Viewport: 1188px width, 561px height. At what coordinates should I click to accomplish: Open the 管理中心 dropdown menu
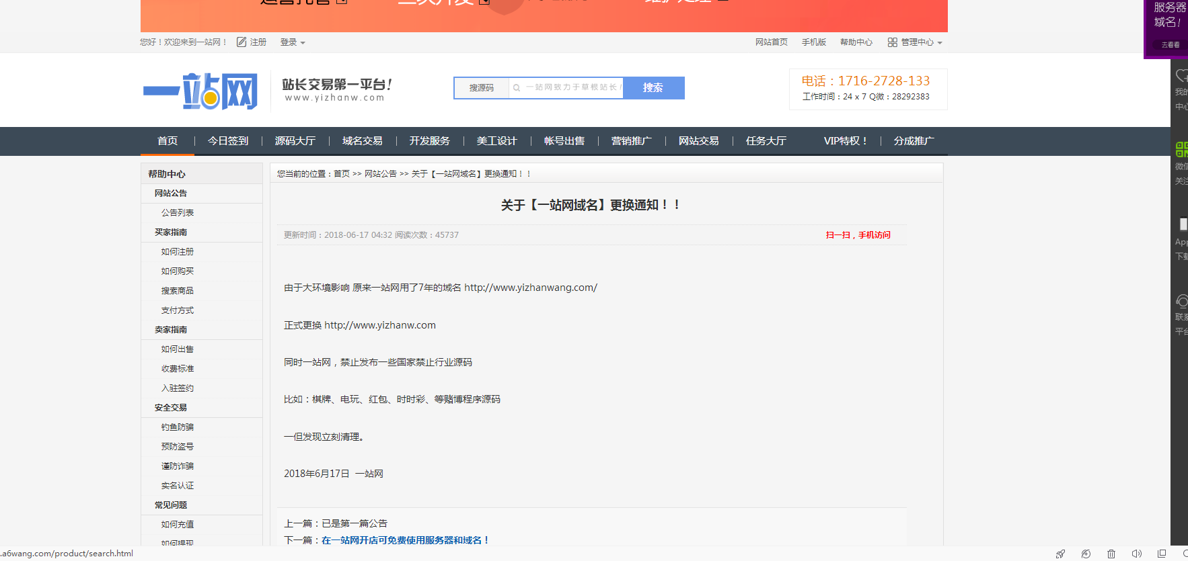point(916,42)
